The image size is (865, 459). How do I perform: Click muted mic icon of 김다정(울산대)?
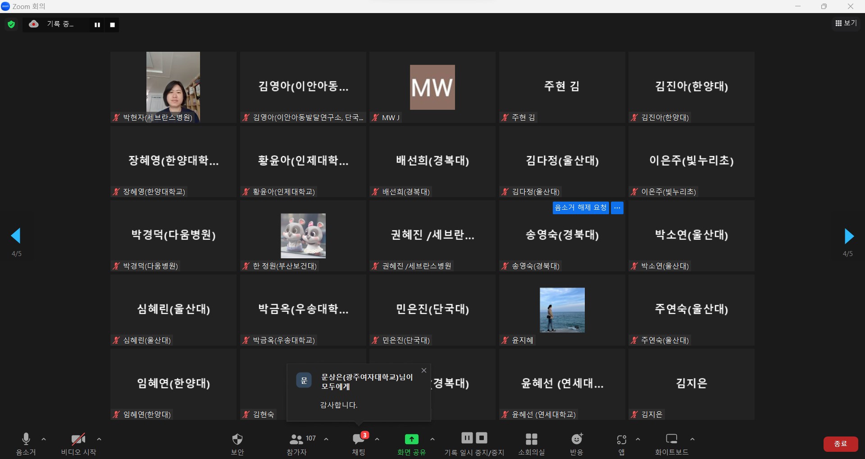pos(505,192)
